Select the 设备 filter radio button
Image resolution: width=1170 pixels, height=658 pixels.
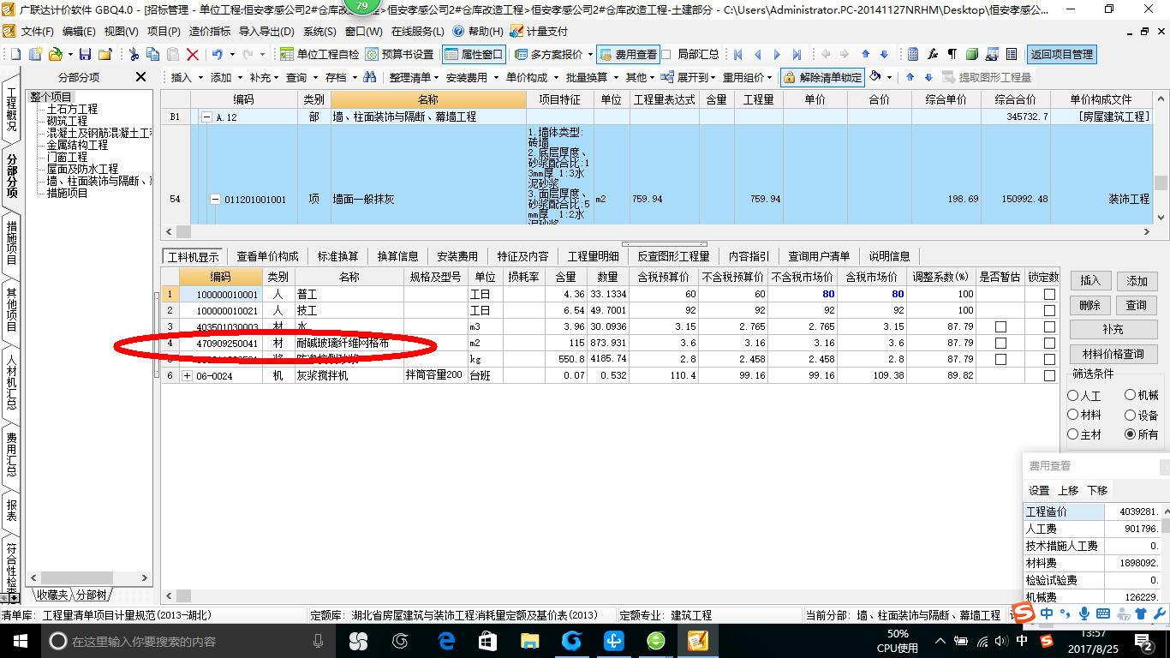pos(1130,415)
